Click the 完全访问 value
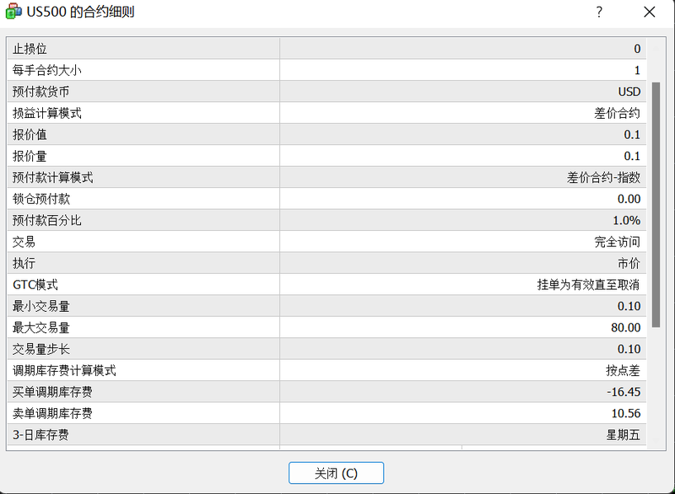The width and height of the screenshot is (675, 494). tap(617, 242)
